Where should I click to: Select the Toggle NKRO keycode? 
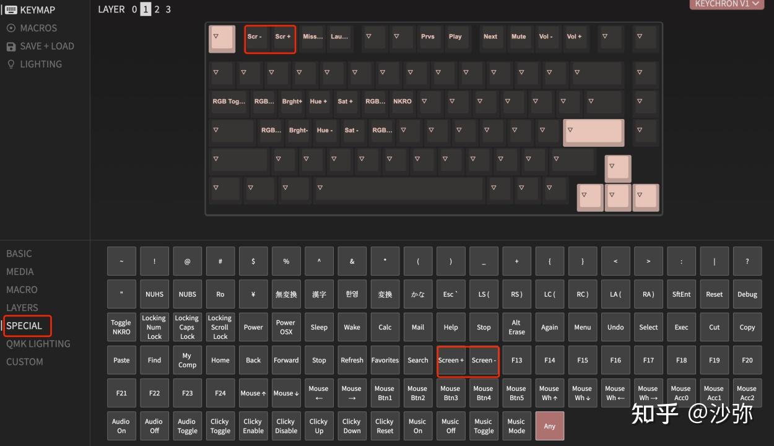121,327
